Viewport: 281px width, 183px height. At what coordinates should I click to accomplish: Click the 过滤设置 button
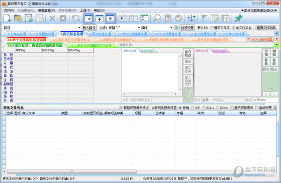187,28
